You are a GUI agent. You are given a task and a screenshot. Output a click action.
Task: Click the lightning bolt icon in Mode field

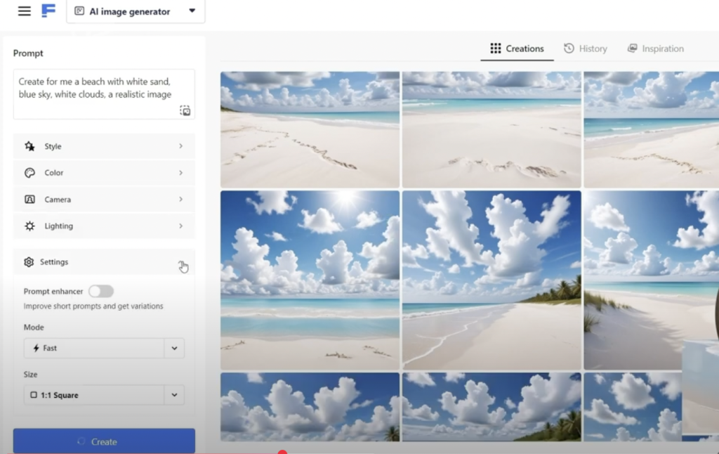coord(37,348)
